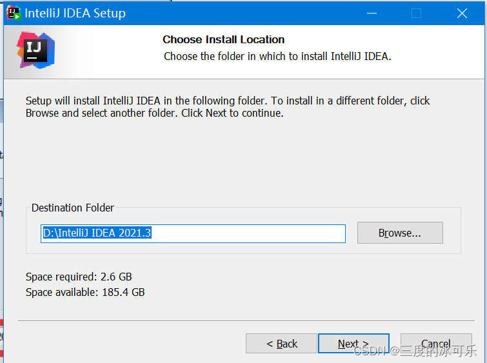This screenshot has width=487, height=363.
Task: Click the 'Space available: 185.4 GB' text
Action: point(85,292)
